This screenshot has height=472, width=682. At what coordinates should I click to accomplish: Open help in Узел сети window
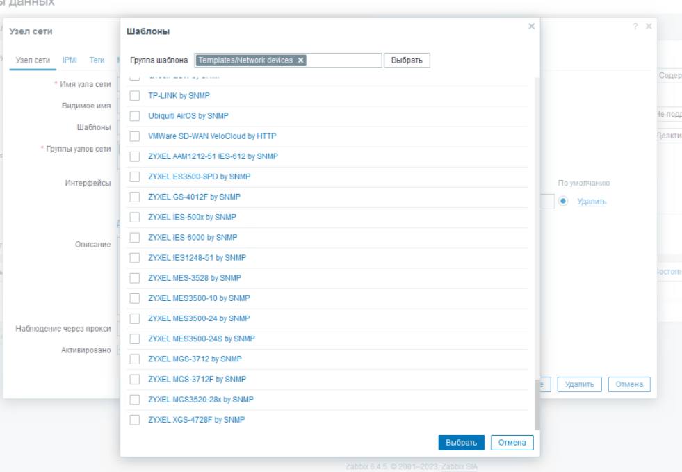point(635,26)
